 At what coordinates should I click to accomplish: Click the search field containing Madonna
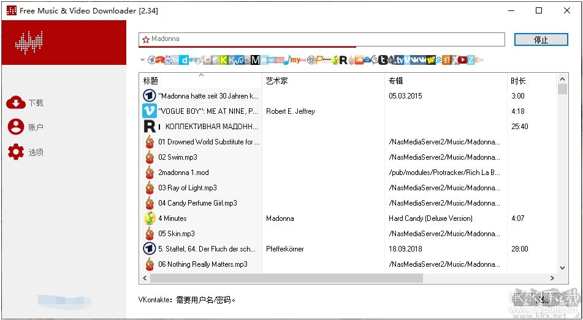[322, 39]
